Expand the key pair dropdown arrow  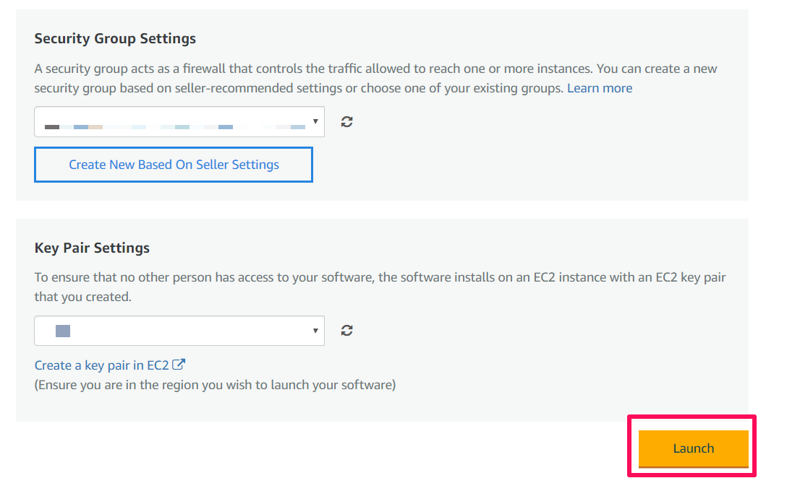[x=315, y=331]
